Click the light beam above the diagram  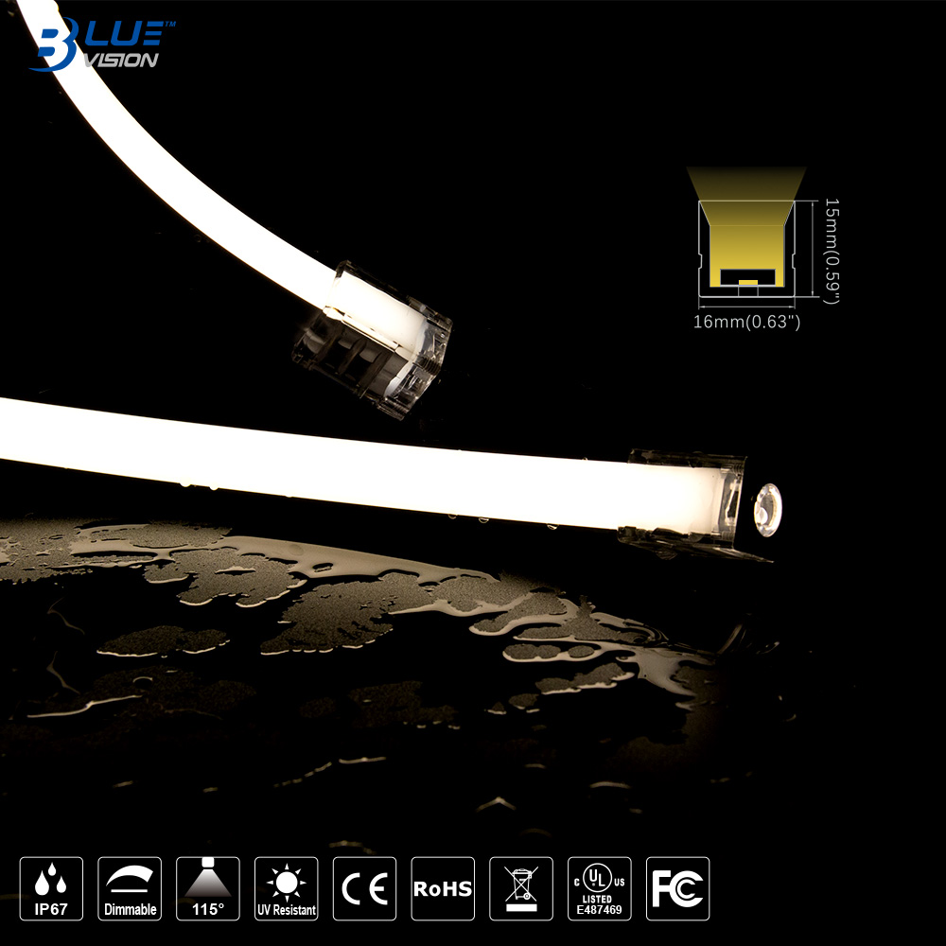point(746,183)
